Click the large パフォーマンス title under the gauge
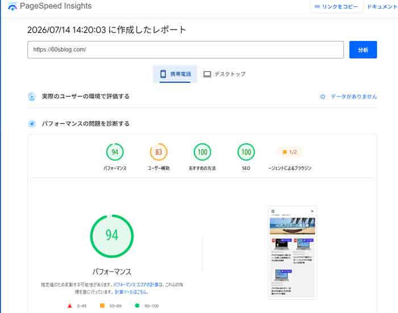 111,272
